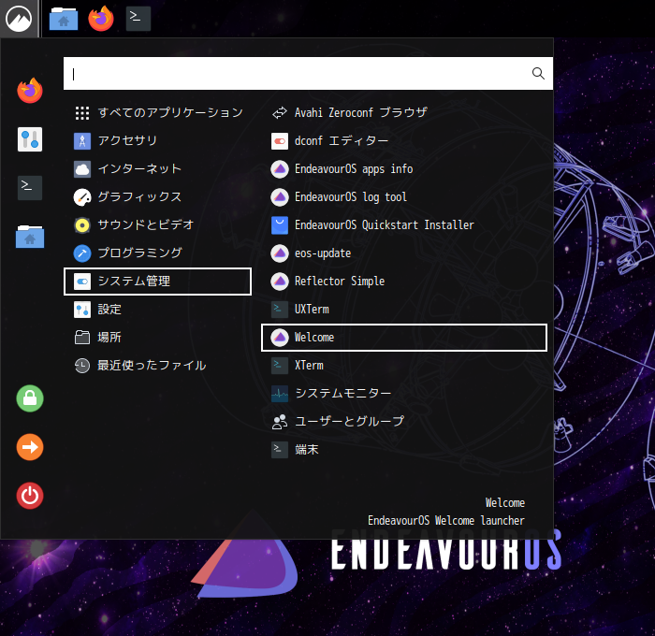Launch Firefox from the top panel
Screen dimensions: 655x636
click(x=101, y=19)
